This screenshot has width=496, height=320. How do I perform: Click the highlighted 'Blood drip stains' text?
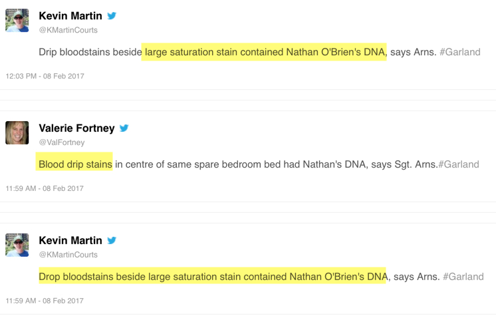tap(75, 164)
